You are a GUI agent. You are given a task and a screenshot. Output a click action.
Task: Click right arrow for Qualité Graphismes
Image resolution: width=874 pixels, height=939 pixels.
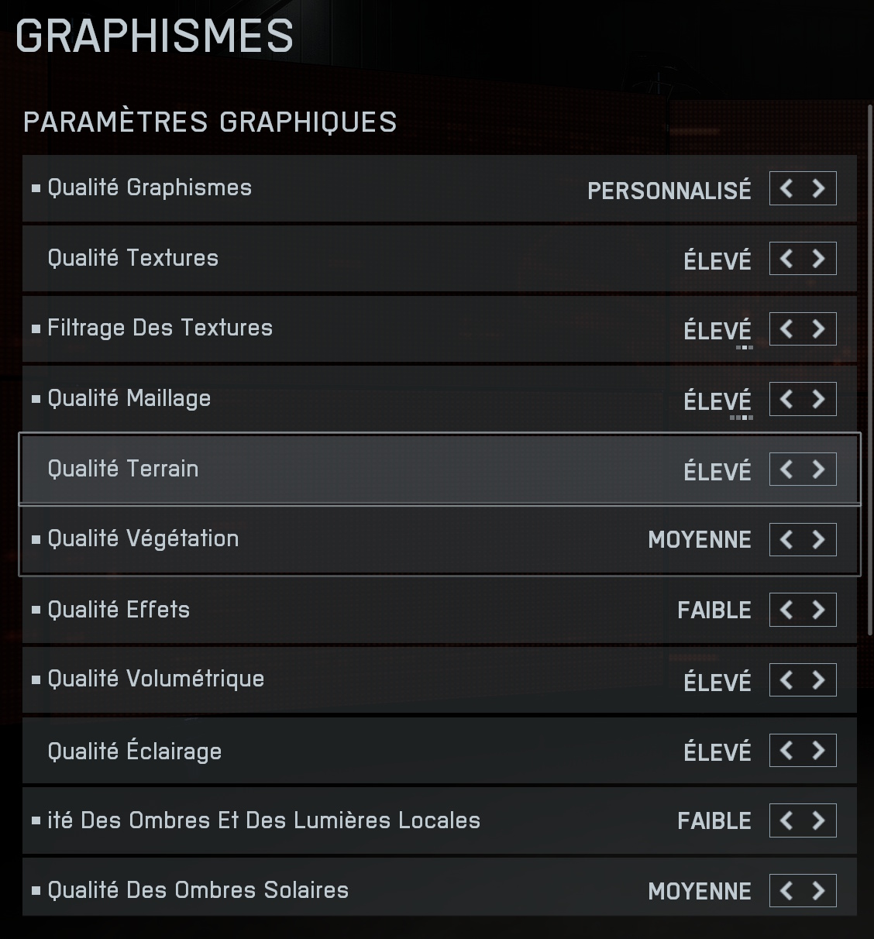coord(819,188)
